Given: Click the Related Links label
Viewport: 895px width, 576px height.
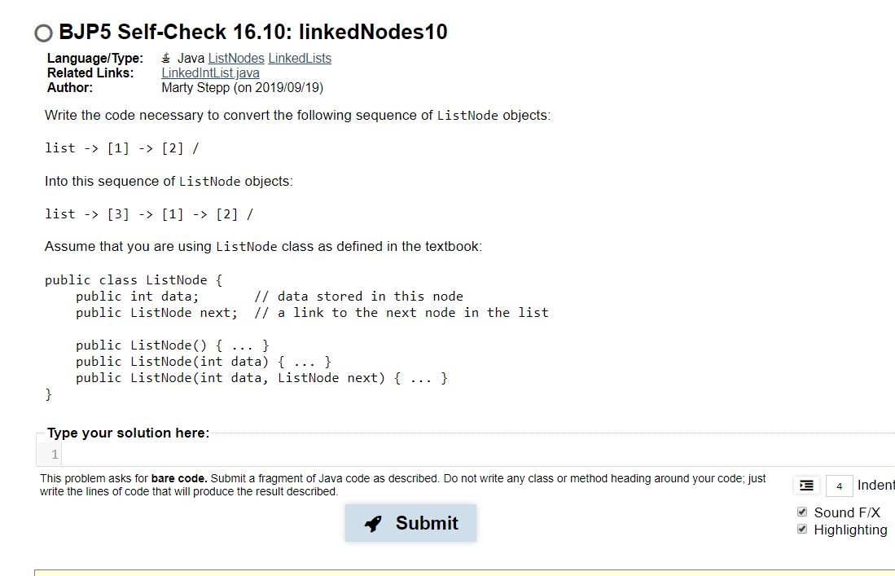Looking at the screenshot, I should [x=90, y=73].
